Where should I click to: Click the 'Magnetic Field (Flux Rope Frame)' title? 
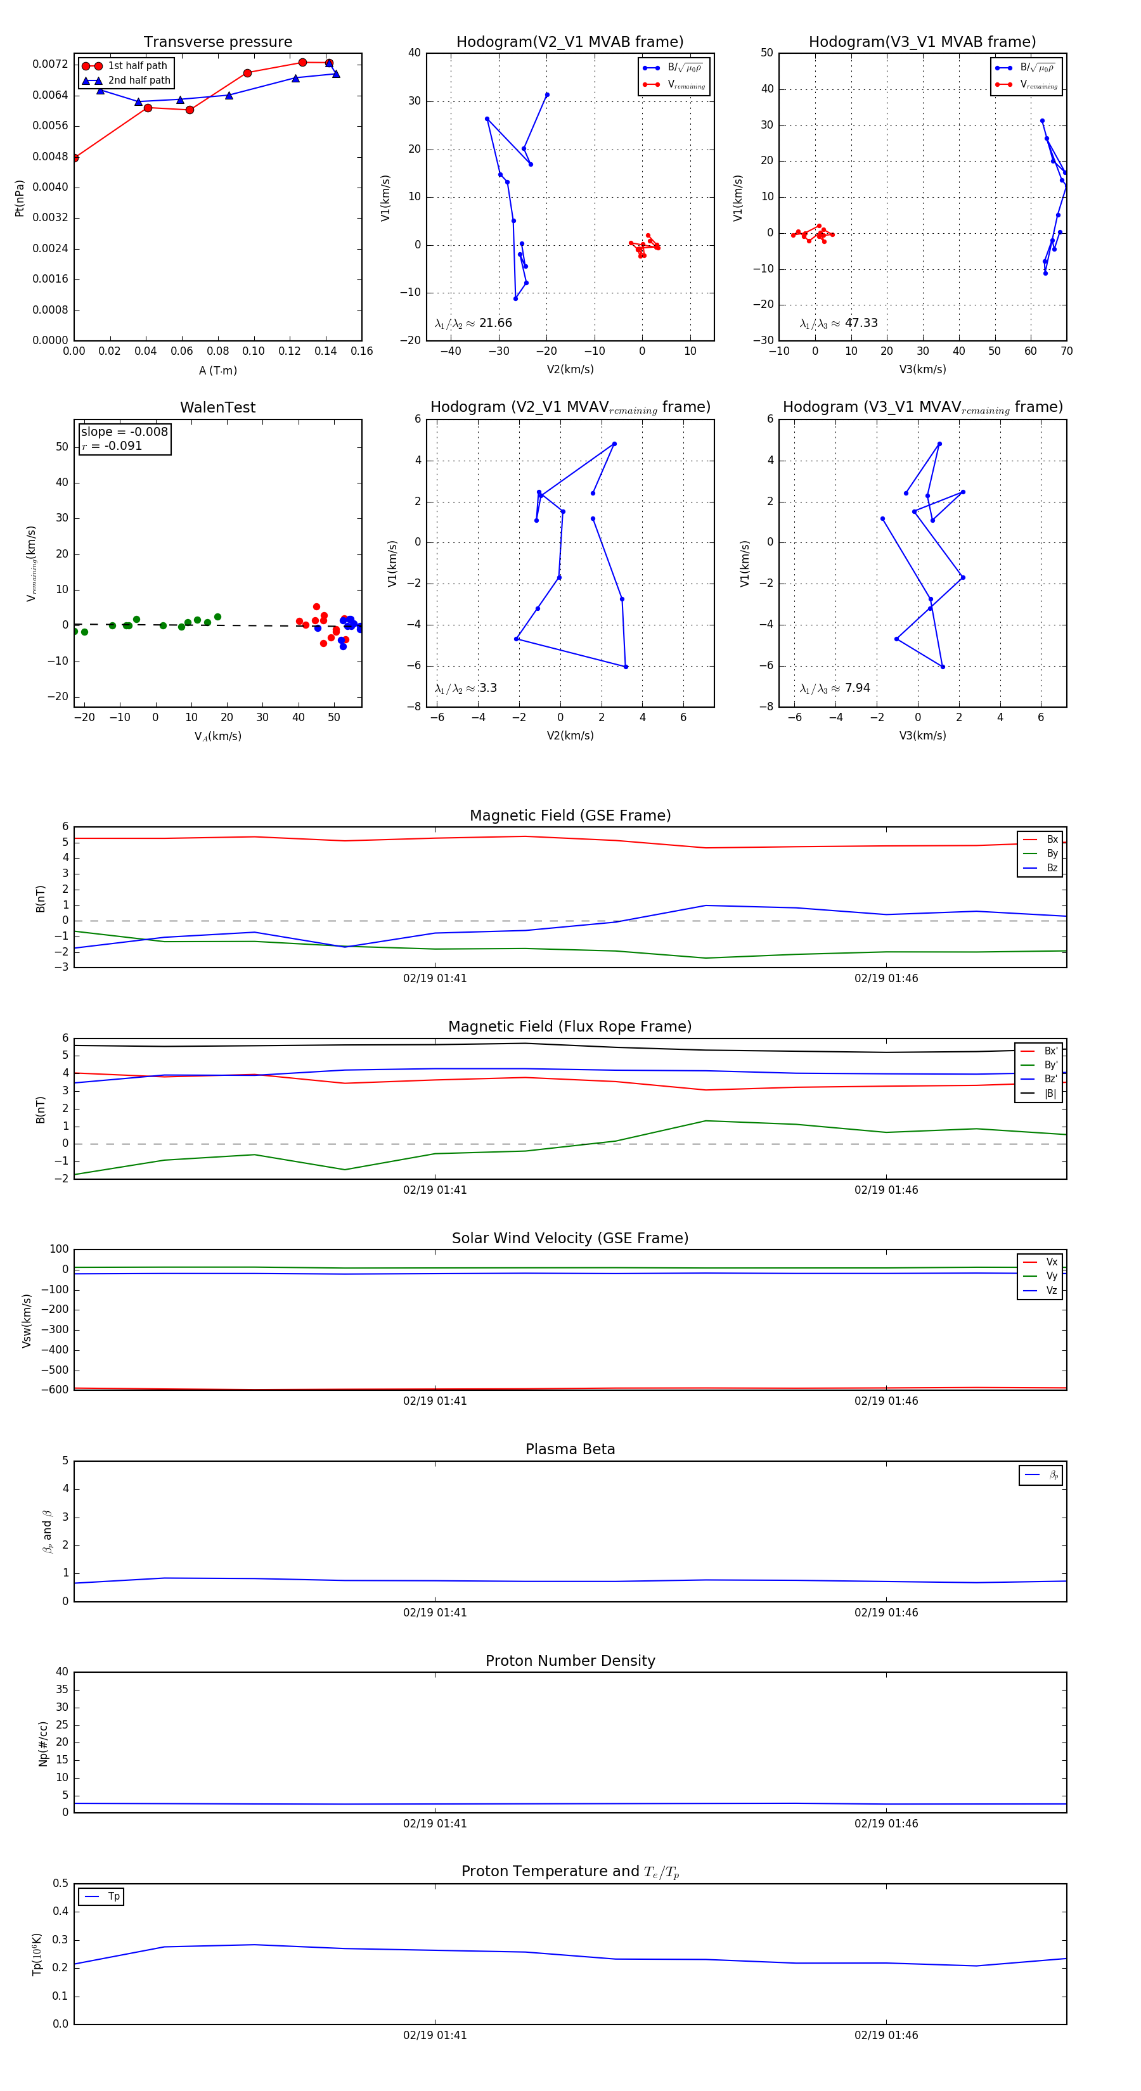pos(570,1027)
